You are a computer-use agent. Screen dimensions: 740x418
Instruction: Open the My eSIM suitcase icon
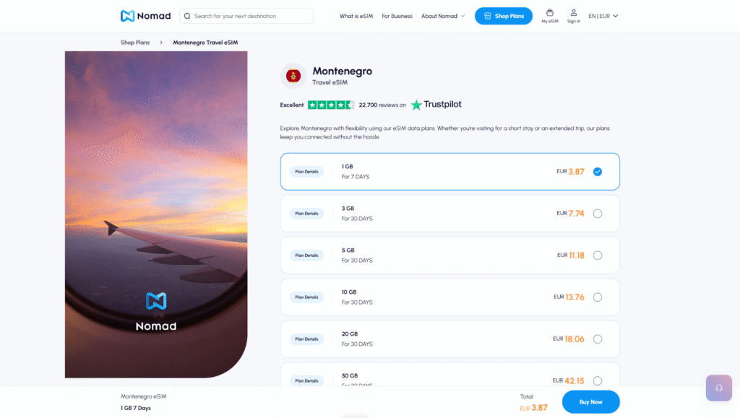(549, 13)
